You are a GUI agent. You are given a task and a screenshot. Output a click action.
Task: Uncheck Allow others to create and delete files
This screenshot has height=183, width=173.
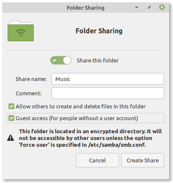coord(11,106)
